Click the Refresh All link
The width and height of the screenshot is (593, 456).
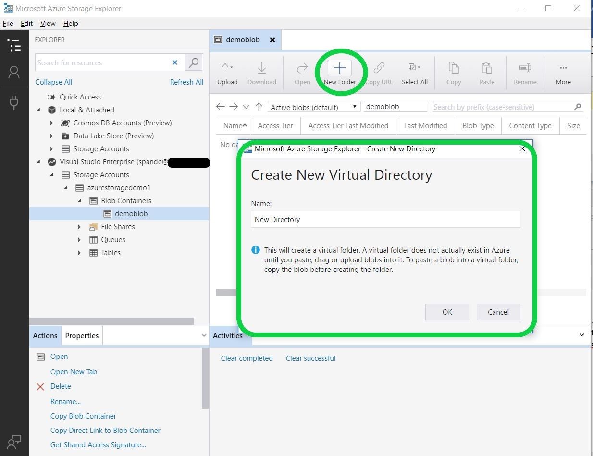[186, 82]
